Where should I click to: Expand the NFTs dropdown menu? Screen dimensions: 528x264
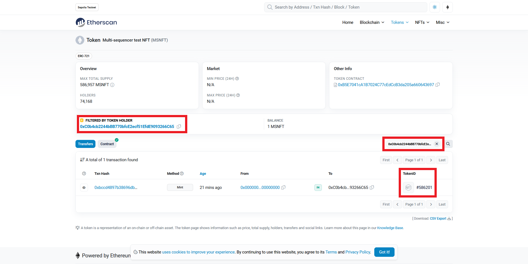422,22
